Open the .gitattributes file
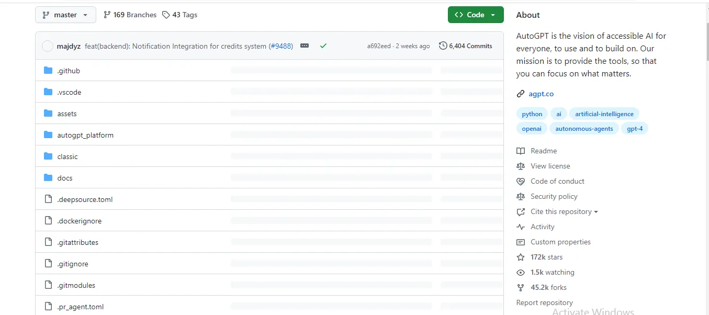 (77, 242)
